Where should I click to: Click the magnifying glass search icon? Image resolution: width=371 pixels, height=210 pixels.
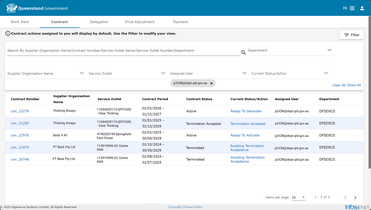pos(243,53)
